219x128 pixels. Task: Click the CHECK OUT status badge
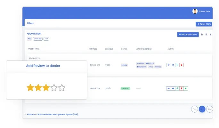point(125,89)
